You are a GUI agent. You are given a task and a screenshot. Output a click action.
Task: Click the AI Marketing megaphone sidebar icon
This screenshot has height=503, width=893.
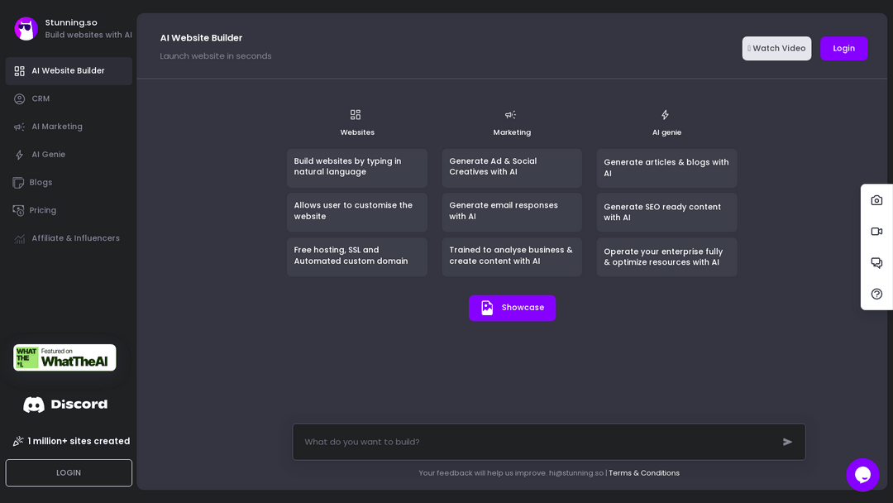pos(19,127)
